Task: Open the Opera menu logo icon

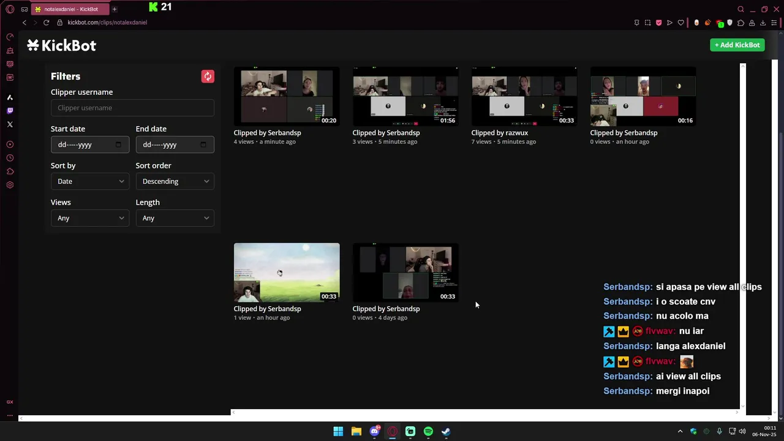Action: pos(10,9)
